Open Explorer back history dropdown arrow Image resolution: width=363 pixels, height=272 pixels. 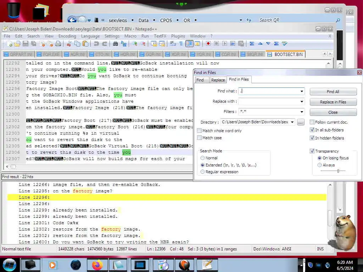tap(89, 20)
